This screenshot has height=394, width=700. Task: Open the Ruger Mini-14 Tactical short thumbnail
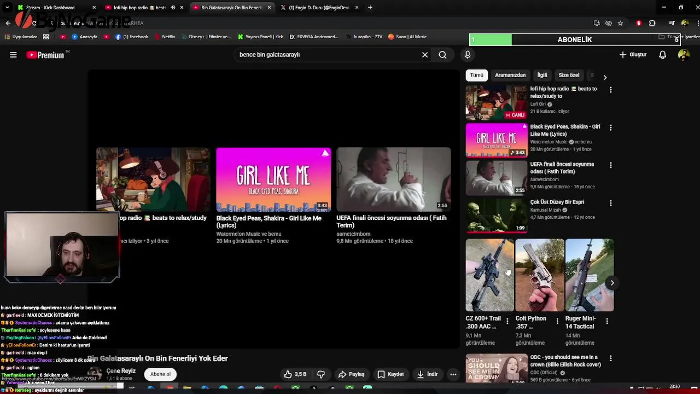[590, 275]
